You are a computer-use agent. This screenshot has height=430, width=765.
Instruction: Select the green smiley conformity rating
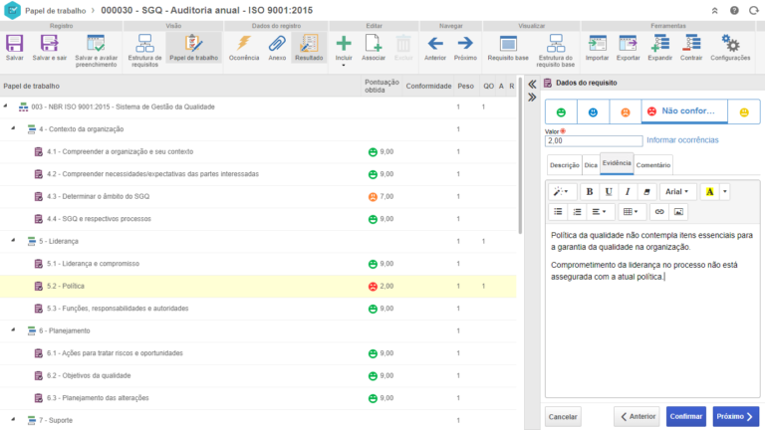click(561, 112)
